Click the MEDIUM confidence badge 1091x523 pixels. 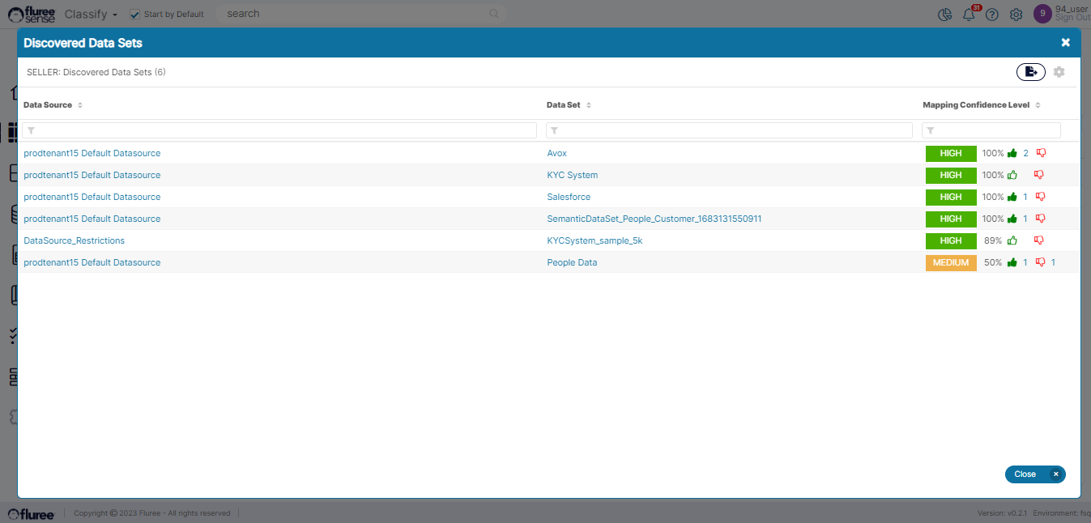(x=950, y=262)
